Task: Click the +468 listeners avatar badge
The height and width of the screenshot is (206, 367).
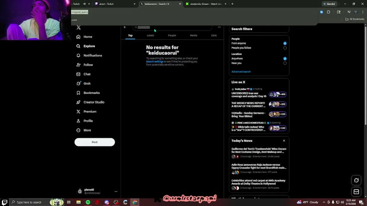Action: coord(278,94)
